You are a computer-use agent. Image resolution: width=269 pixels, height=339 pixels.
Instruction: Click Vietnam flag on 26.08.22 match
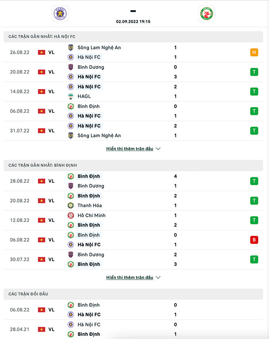coord(42,52)
